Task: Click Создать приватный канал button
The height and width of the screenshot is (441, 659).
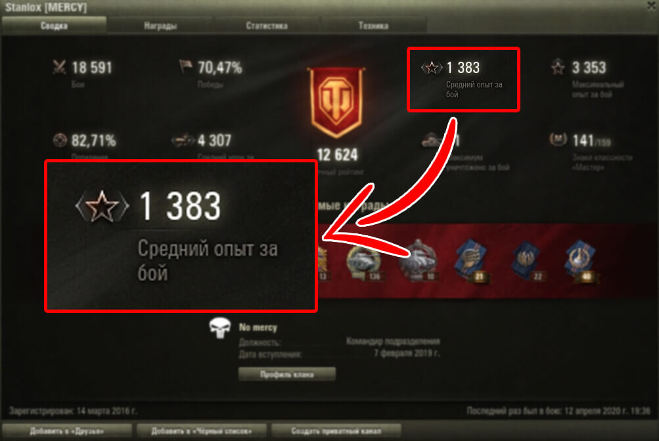Action: 336,431
